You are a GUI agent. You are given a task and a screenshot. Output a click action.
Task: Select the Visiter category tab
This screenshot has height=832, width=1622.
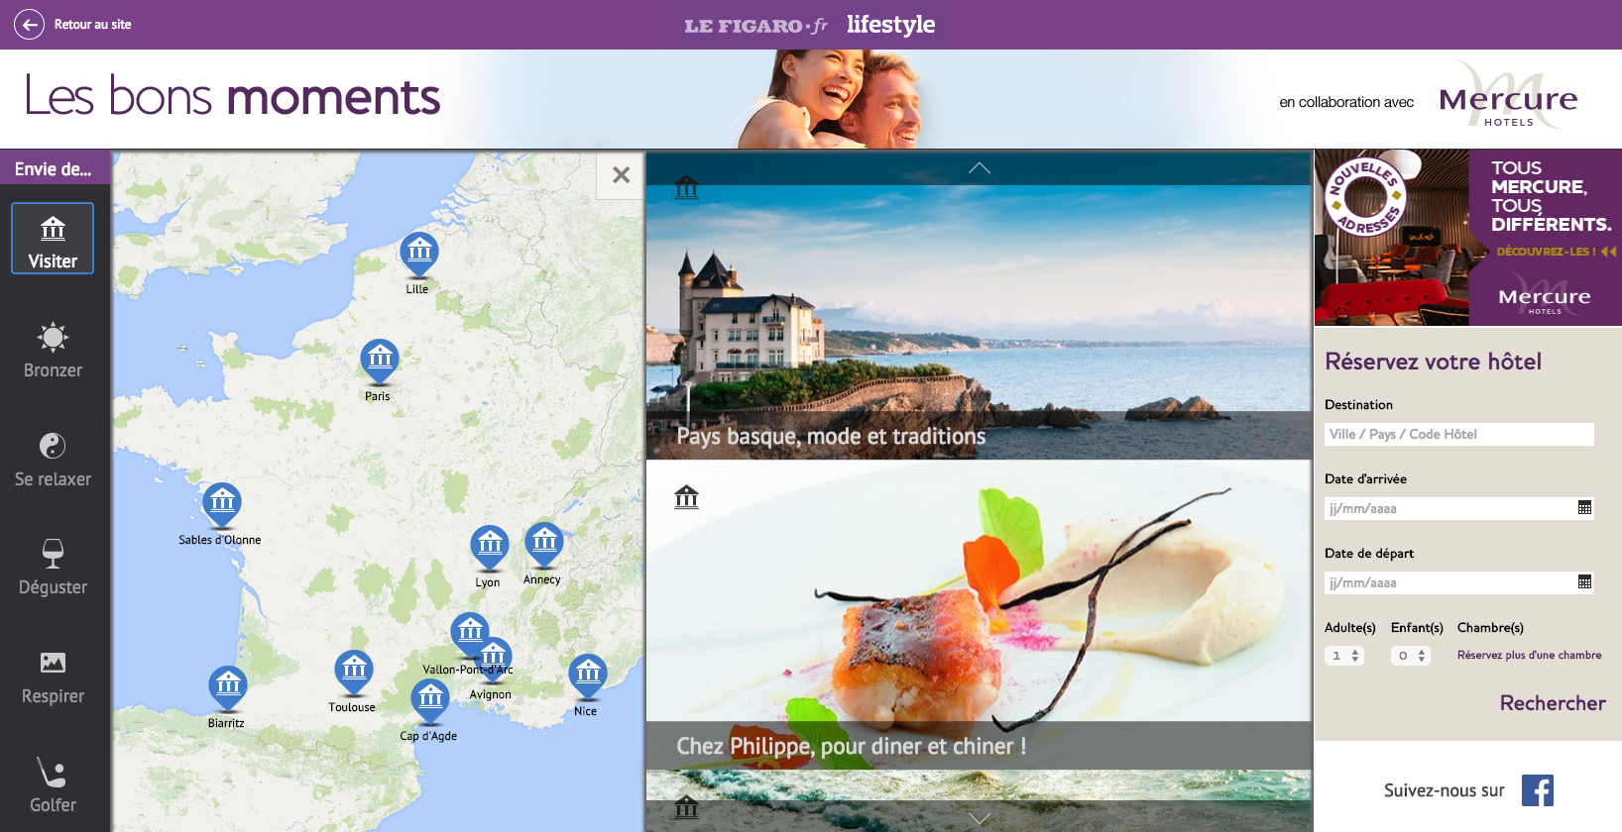[x=53, y=239]
